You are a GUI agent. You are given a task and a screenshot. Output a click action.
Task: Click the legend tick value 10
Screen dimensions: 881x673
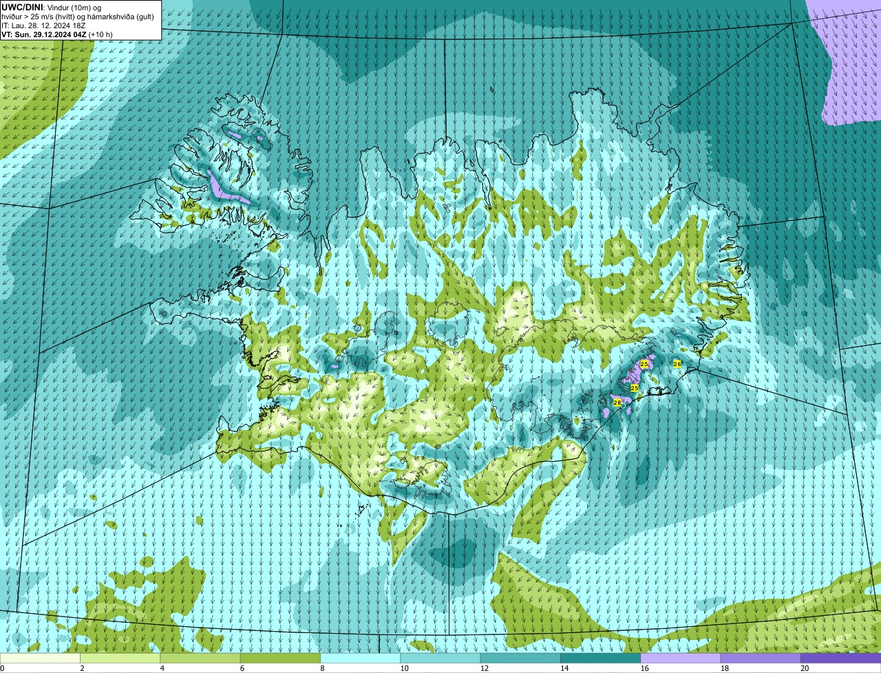tap(404, 668)
